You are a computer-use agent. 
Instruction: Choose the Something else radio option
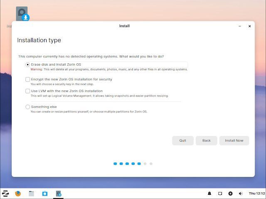click(x=28, y=107)
